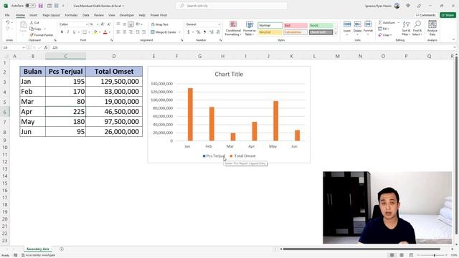Click the Percent Style icon

coord(198,32)
